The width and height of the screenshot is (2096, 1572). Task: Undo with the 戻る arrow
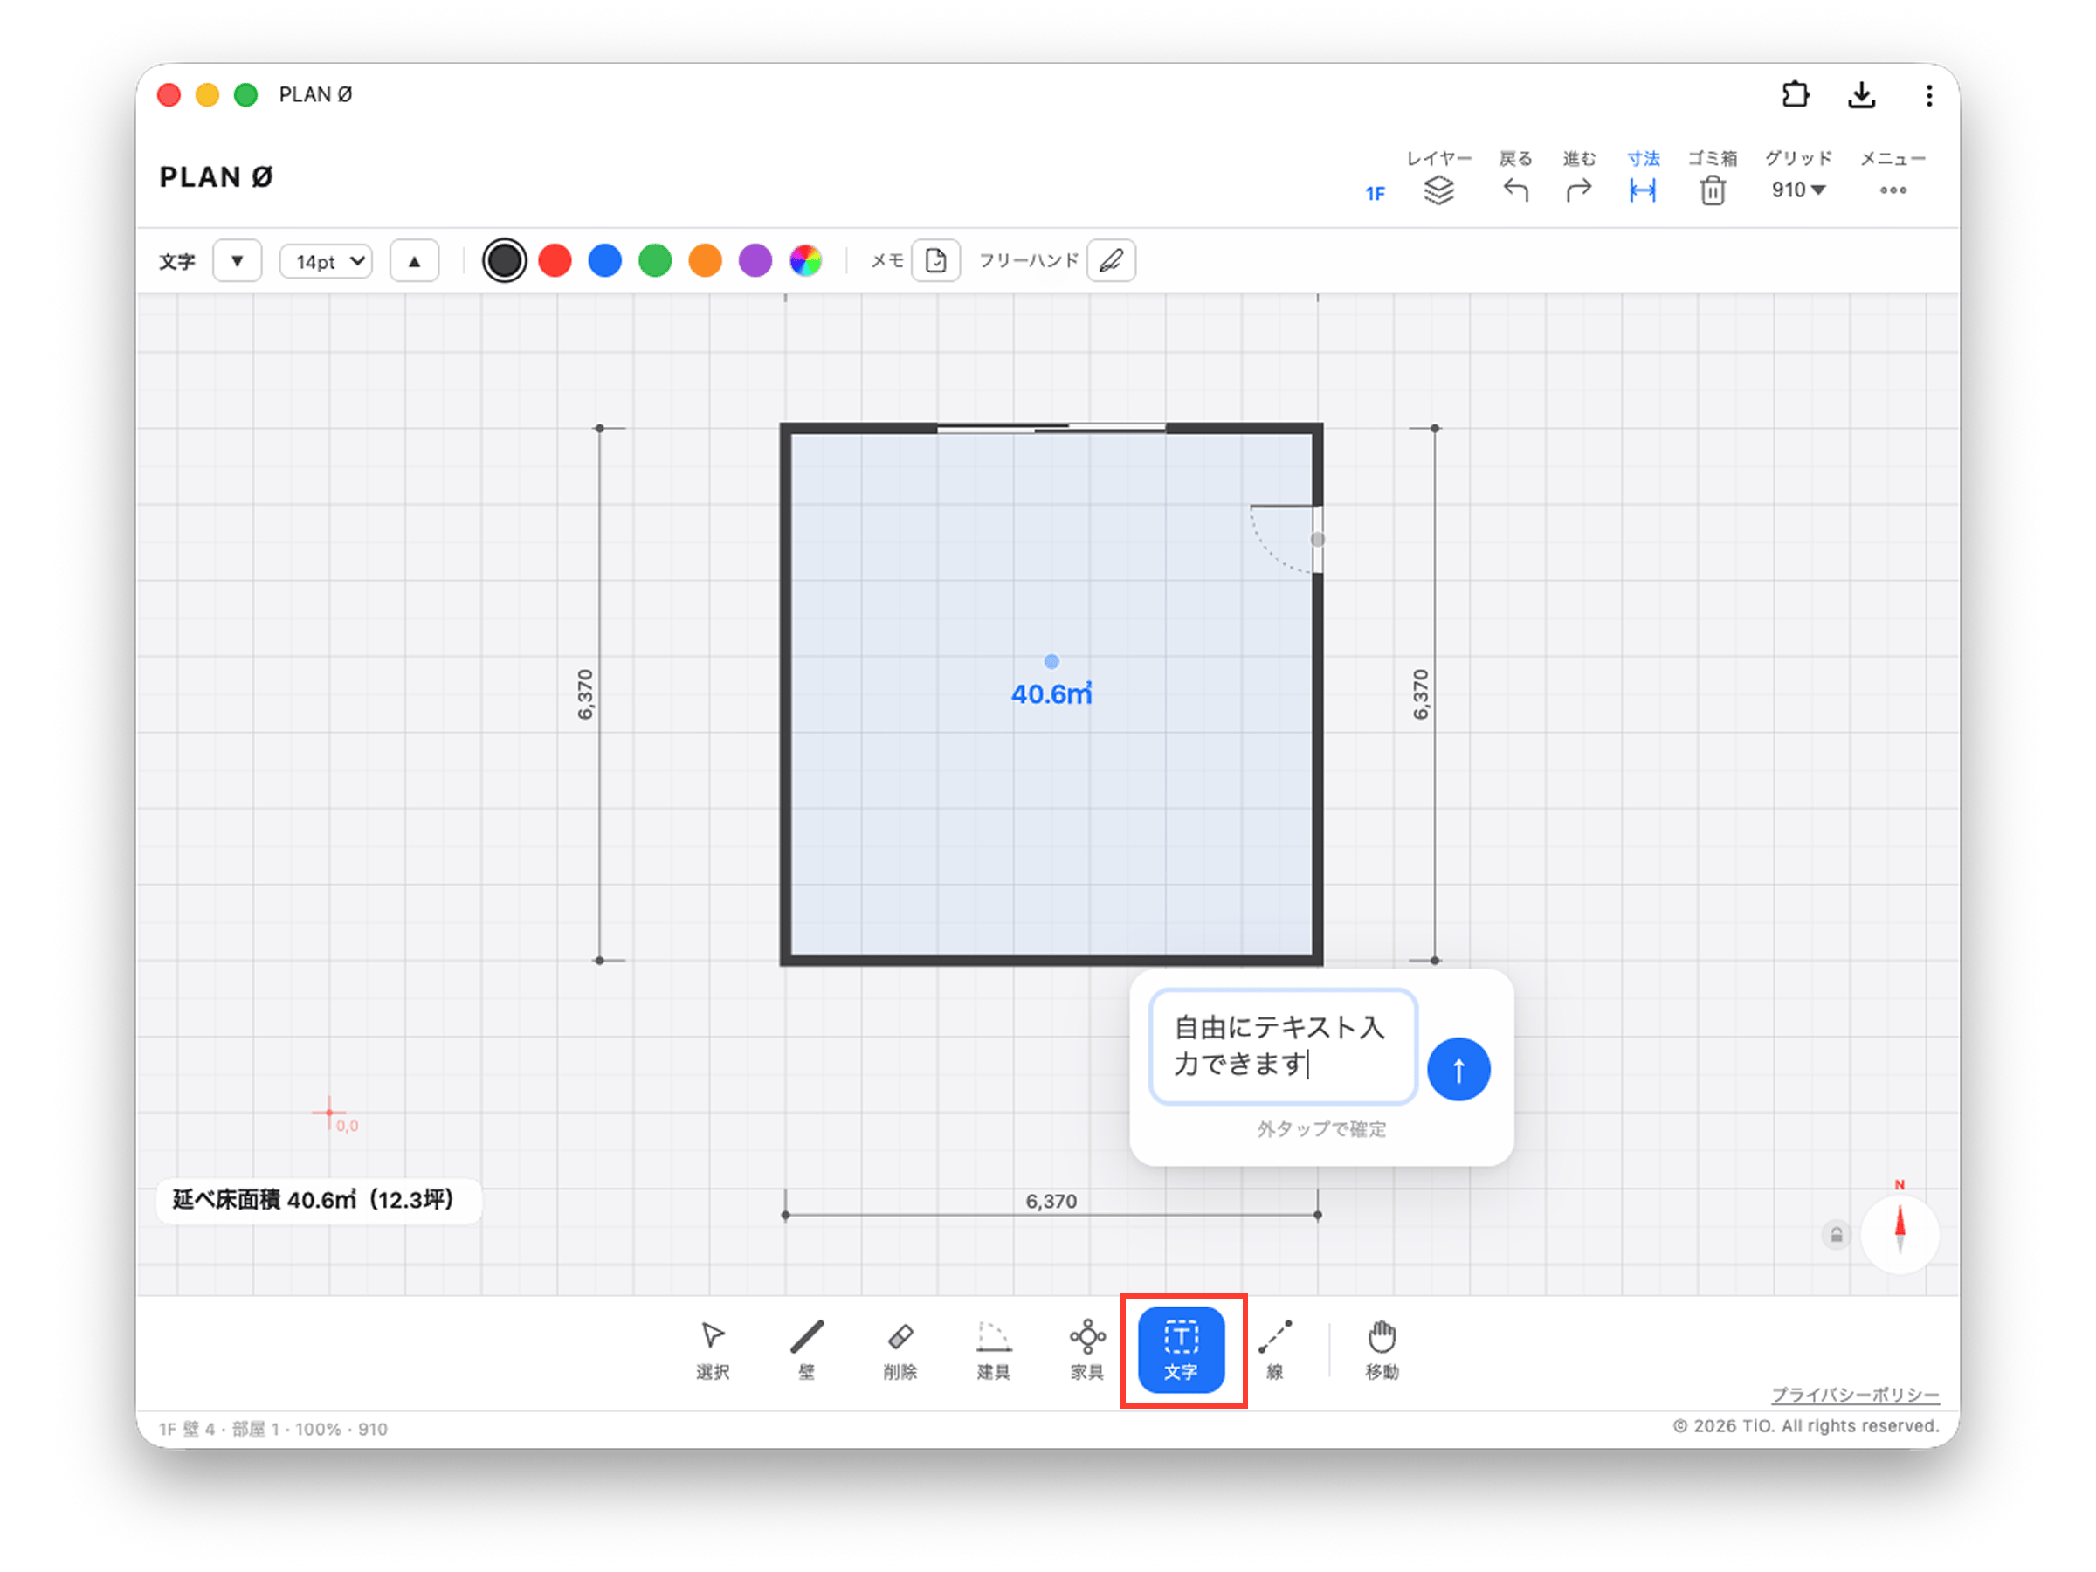[x=1515, y=178]
